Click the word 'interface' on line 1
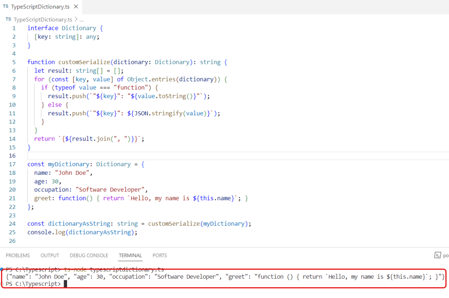This screenshot has height=298, width=449. click(43, 28)
